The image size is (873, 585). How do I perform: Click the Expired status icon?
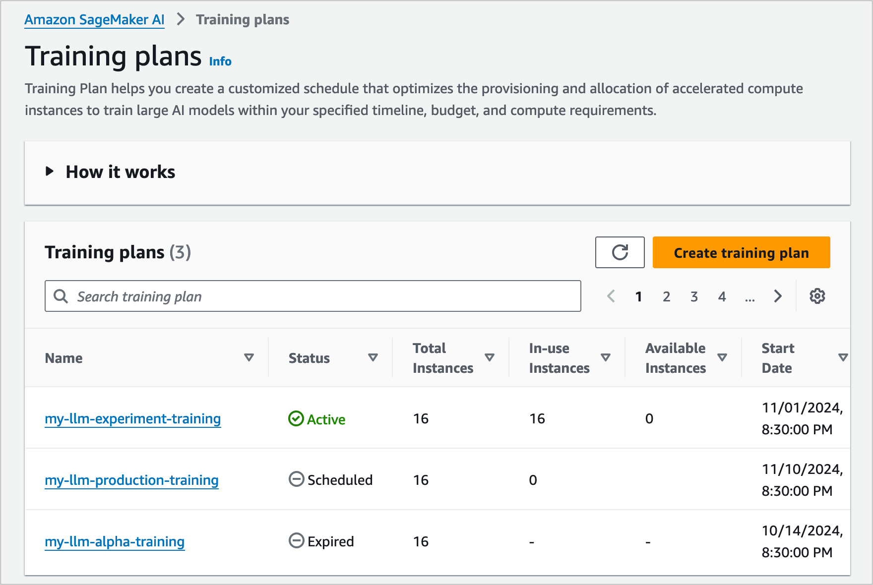tap(296, 541)
